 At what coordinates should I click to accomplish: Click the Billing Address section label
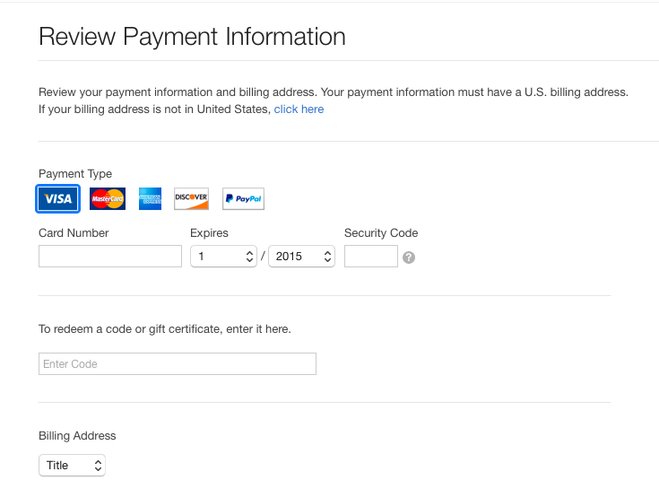[77, 436]
